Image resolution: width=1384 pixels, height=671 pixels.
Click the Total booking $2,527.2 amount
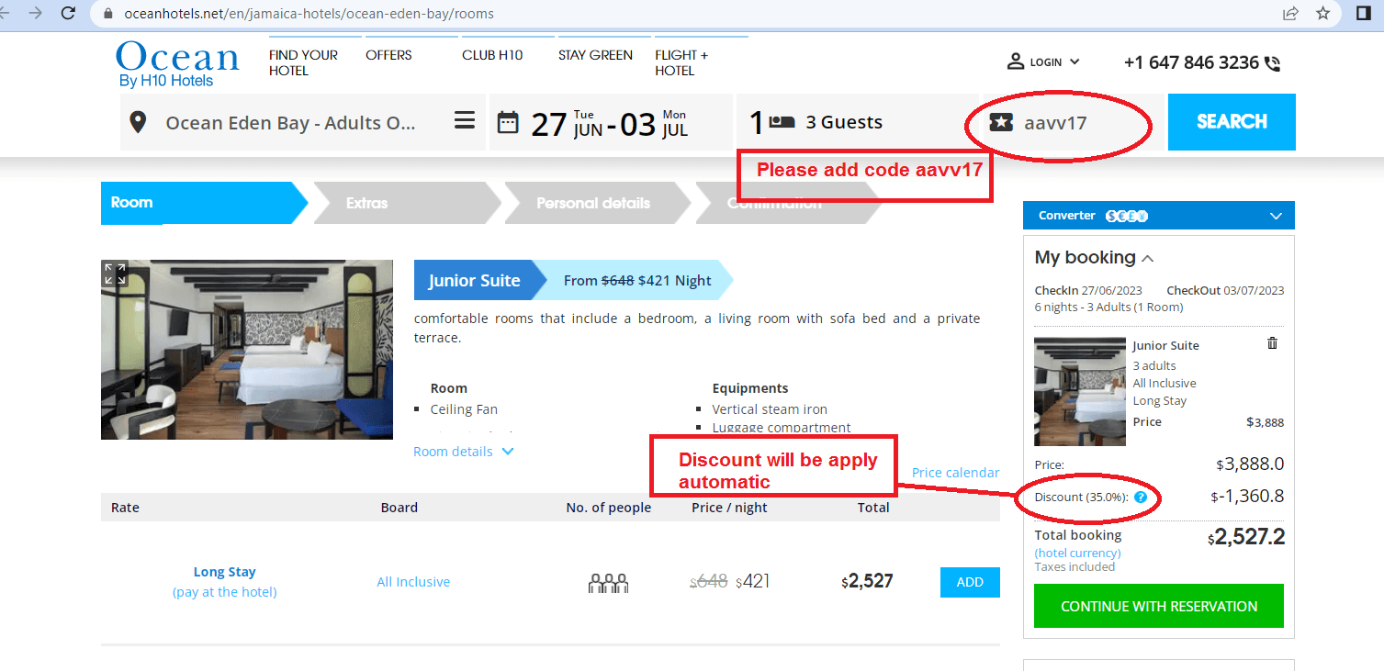(1246, 538)
